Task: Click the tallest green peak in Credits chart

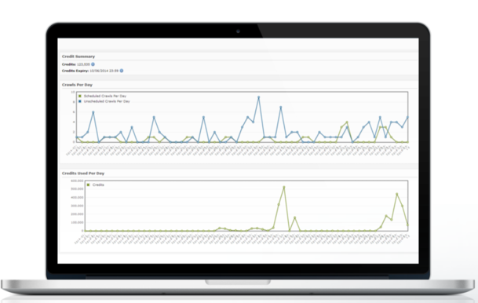Action: [284, 187]
